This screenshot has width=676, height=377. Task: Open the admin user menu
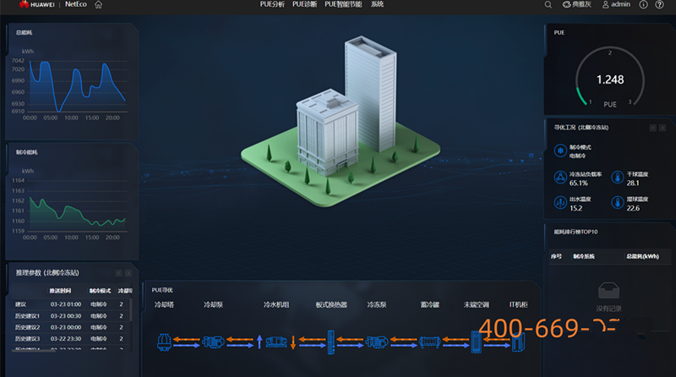tap(616, 4)
